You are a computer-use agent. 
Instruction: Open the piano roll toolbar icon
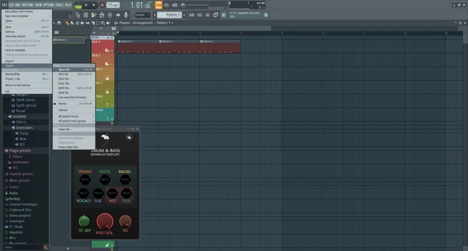pyautogui.click(x=94, y=15)
